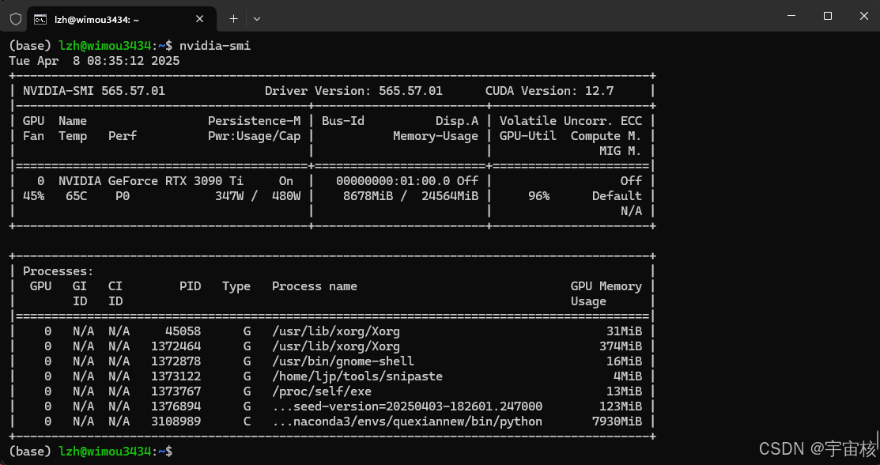880x465 pixels.
Task: Close the lzh@wimou3434 terminal tab
Action: (x=200, y=19)
